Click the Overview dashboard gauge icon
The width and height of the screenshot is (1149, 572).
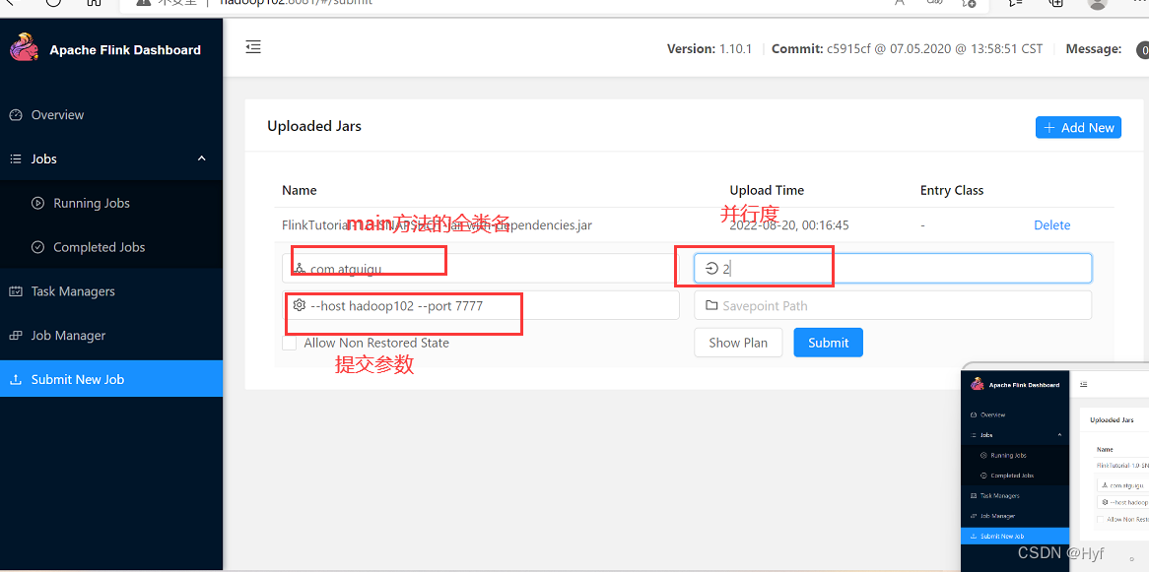click(x=16, y=115)
